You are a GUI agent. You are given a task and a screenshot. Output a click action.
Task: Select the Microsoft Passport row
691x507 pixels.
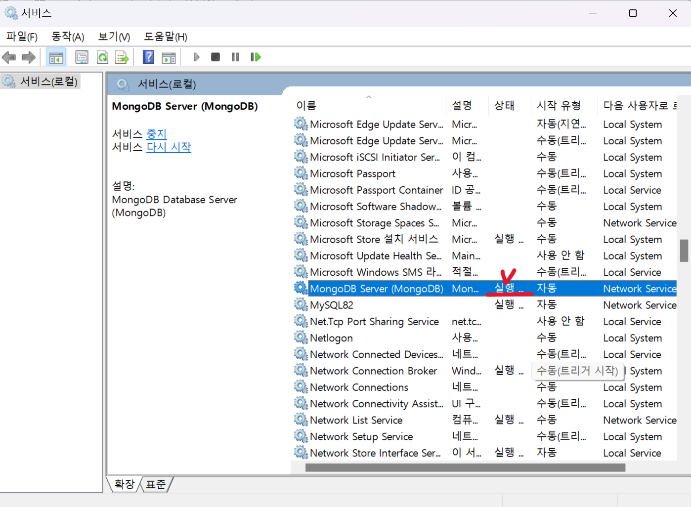(x=485, y=173)
